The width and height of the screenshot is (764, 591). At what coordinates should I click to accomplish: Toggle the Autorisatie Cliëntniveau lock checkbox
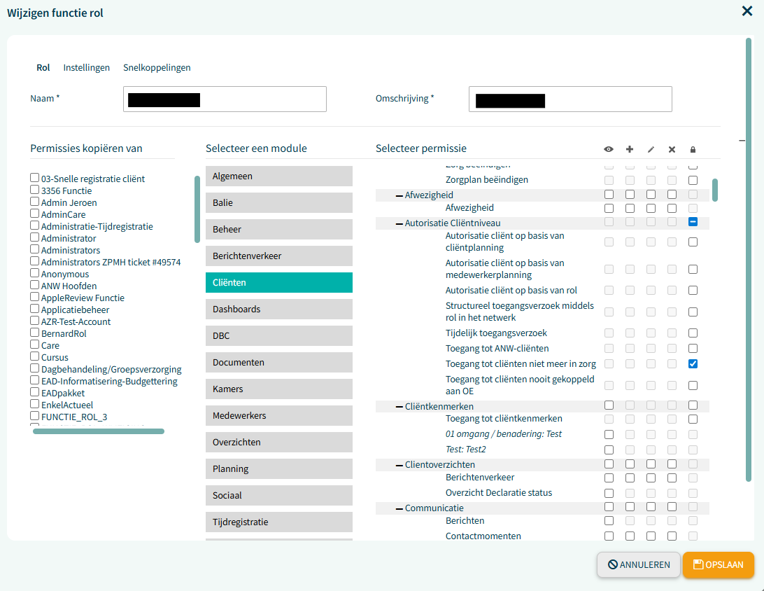click(693, 222)
